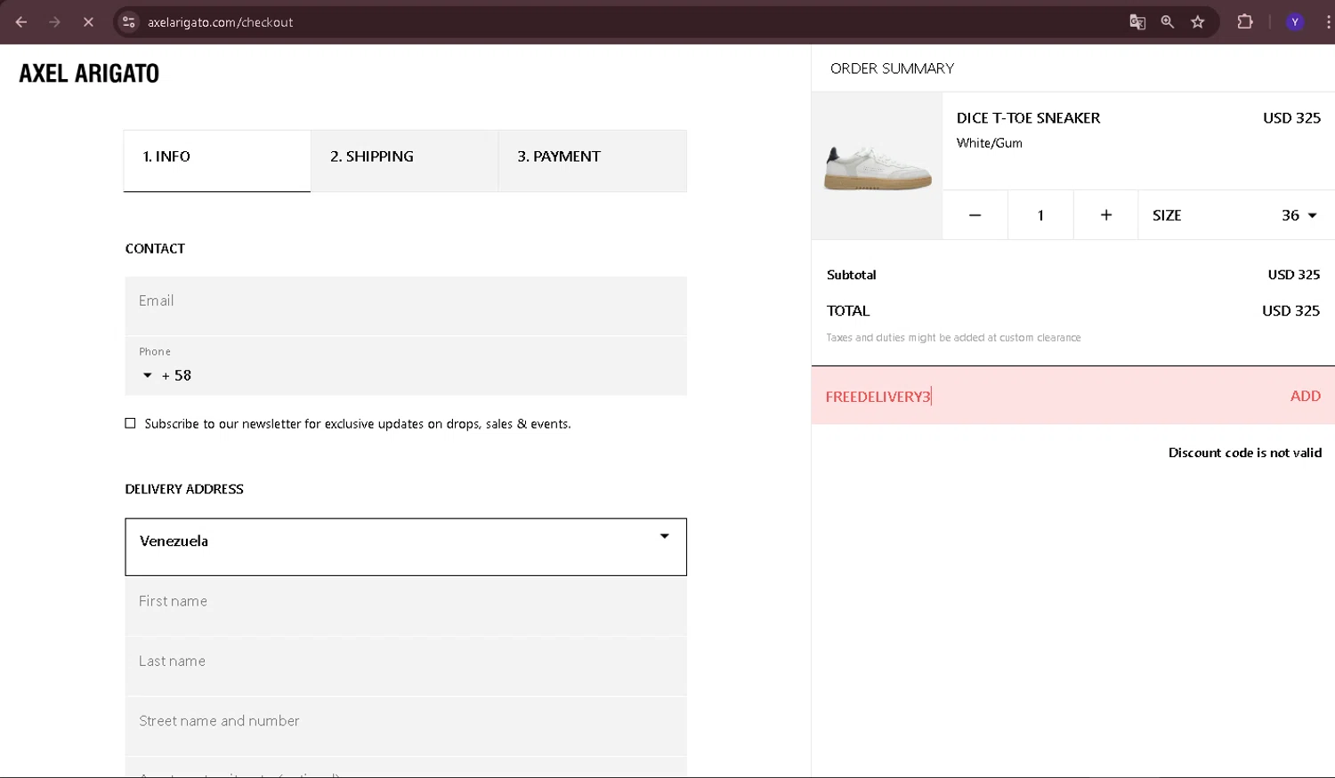Open the site information icon
The image size is (1335, 778).
[x=129, y=22]
